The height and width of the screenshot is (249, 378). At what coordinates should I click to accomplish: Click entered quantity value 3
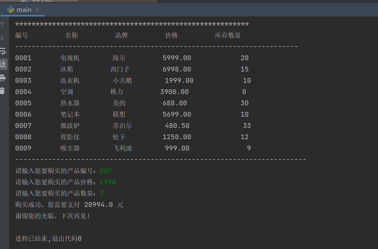click(102, 194)
